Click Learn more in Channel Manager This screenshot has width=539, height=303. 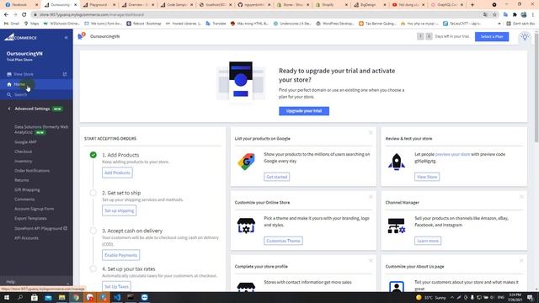click(428, 241)
